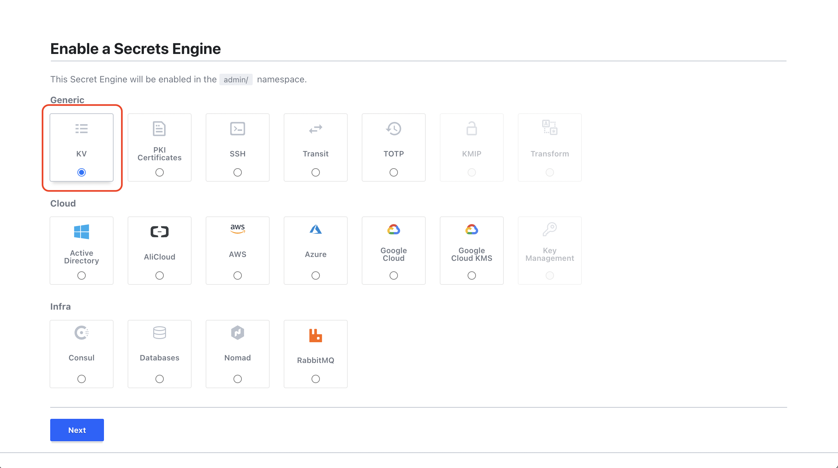Viewport: 838px width, 468px height.
Task: Select the Databases radio button
Action: point(159,379)
